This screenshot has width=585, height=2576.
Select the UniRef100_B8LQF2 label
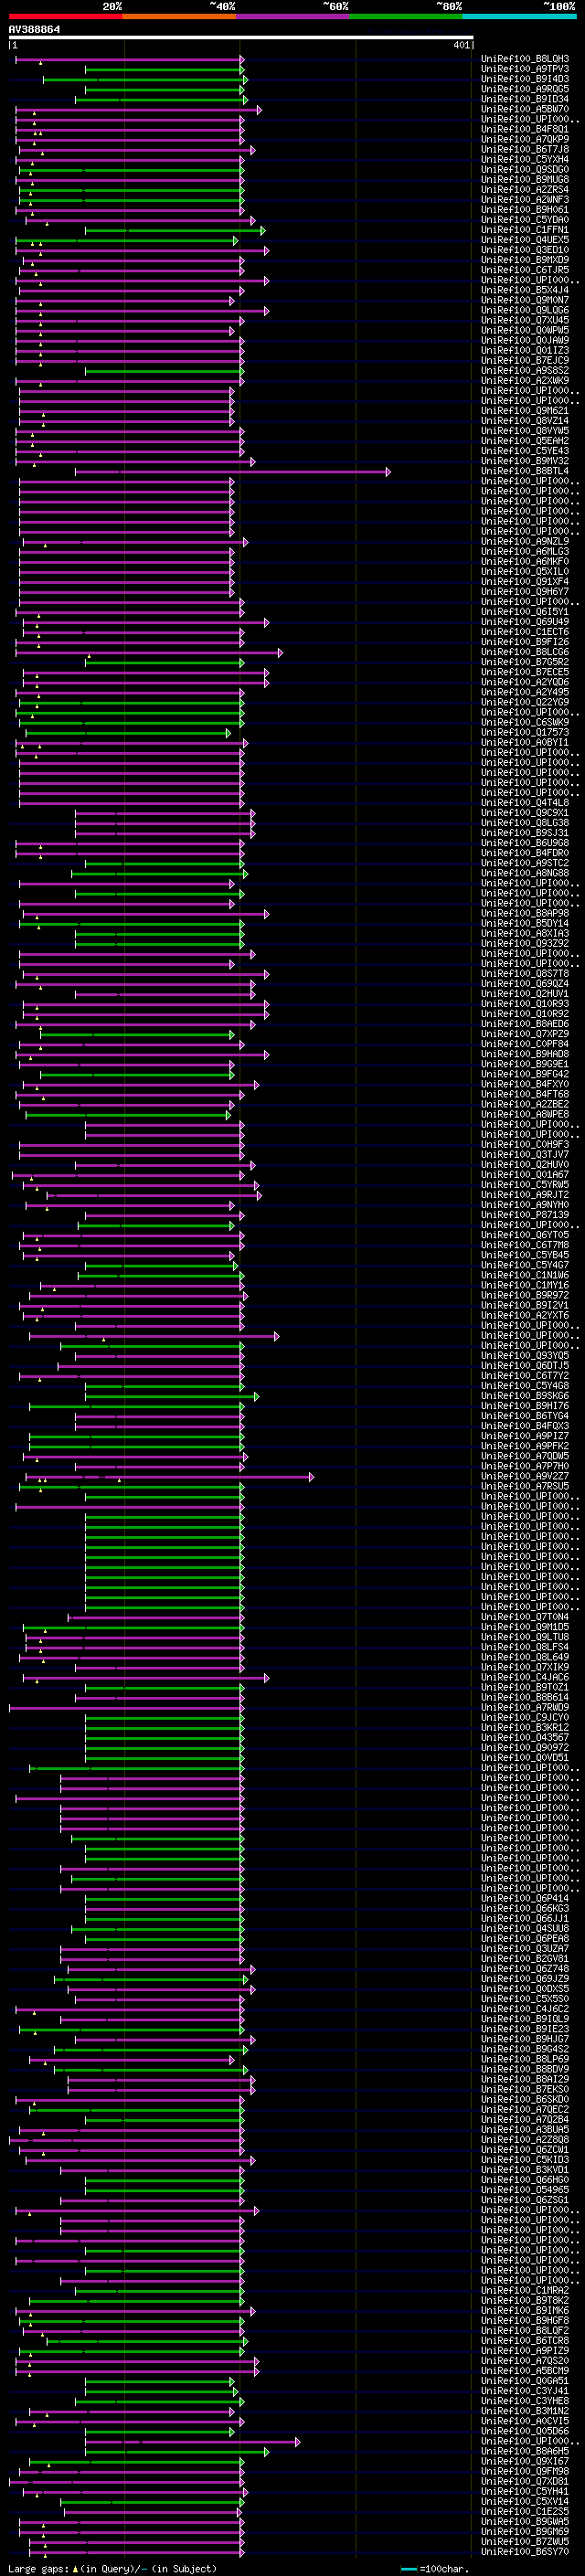pyautogui.click(x=524, y=2331)
